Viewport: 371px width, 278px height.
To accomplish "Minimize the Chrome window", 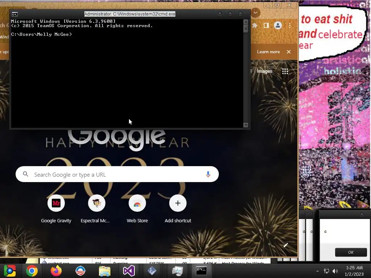I will (268, 5).
